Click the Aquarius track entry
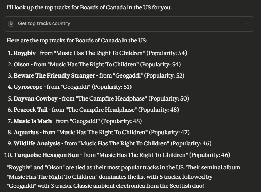This screenshot has width=261, height=192. point(26,132)
